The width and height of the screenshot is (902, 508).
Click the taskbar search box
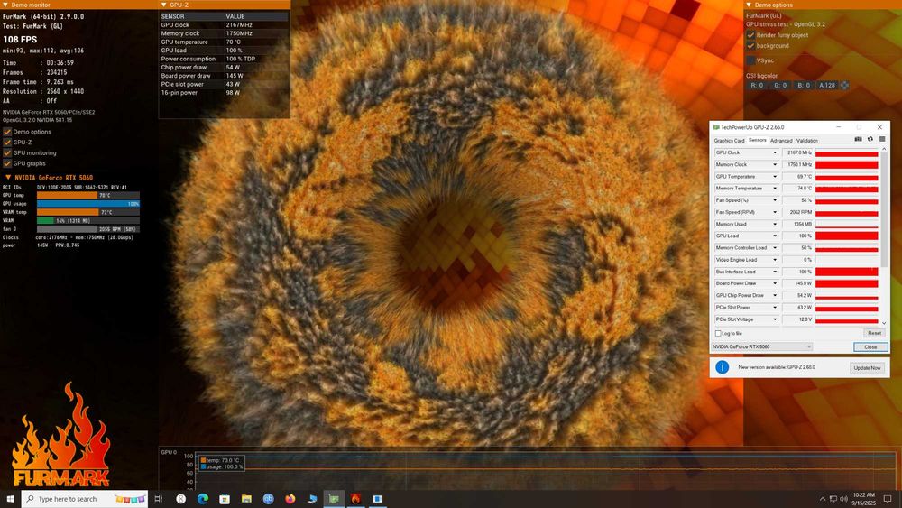click(x=85, y=499)
